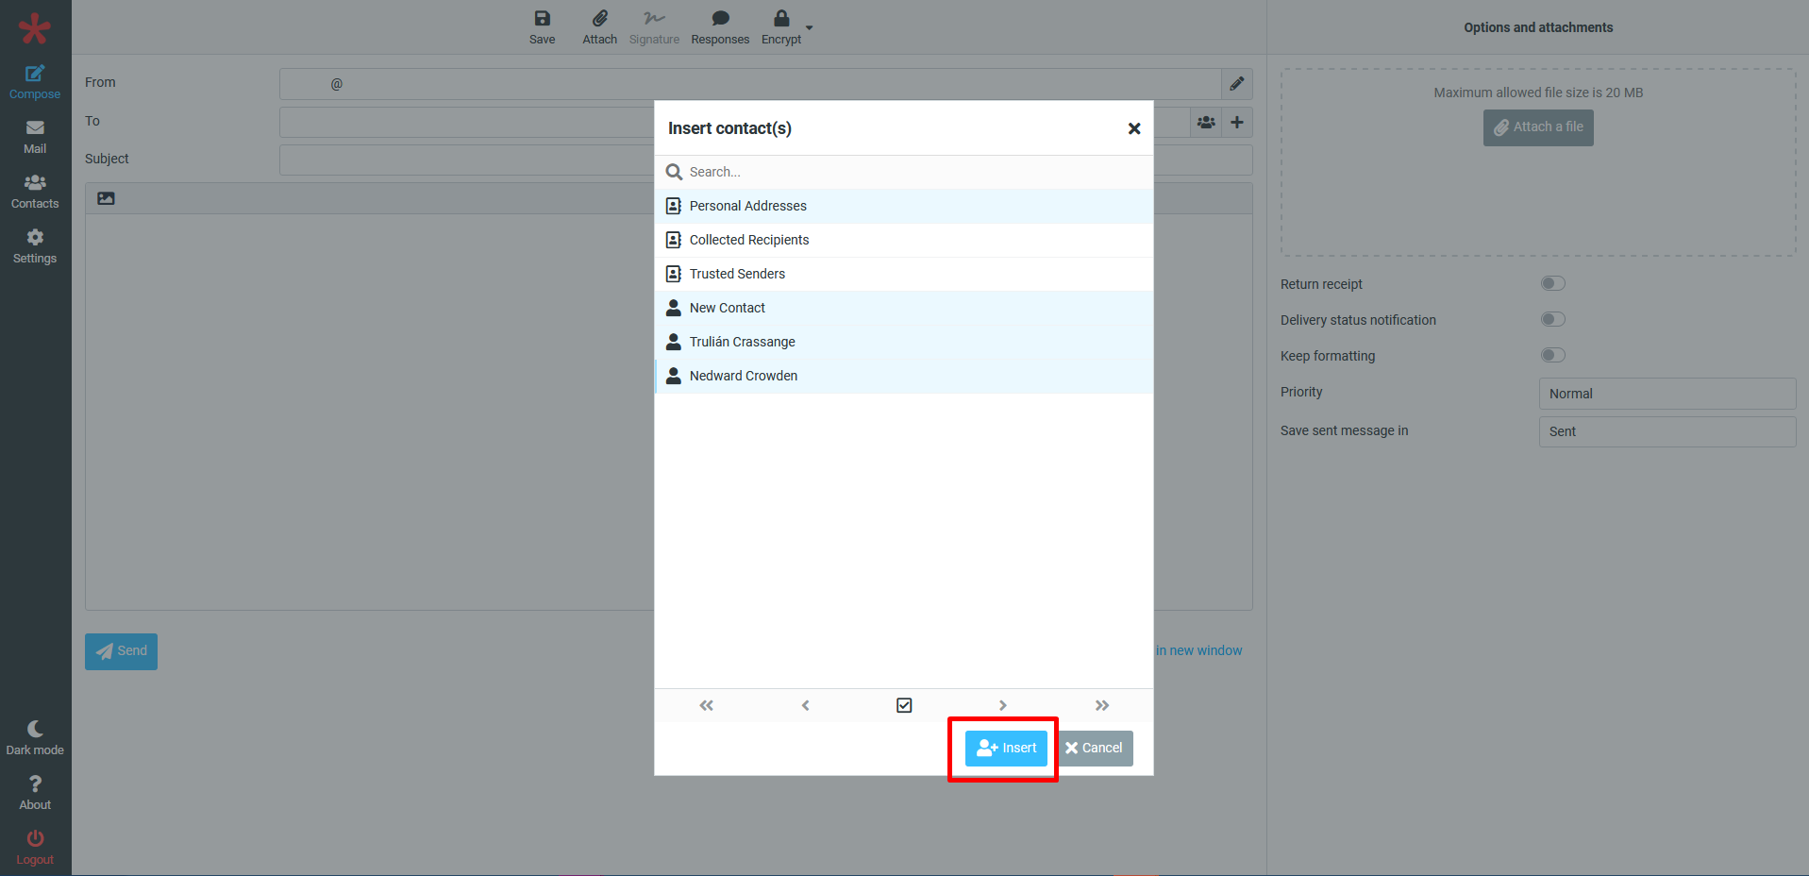The height and width of the screenshot is (876, 1809).
Task: Turn on Delivery status notification
Action: pyautogui.click(x=1552, y=320)
